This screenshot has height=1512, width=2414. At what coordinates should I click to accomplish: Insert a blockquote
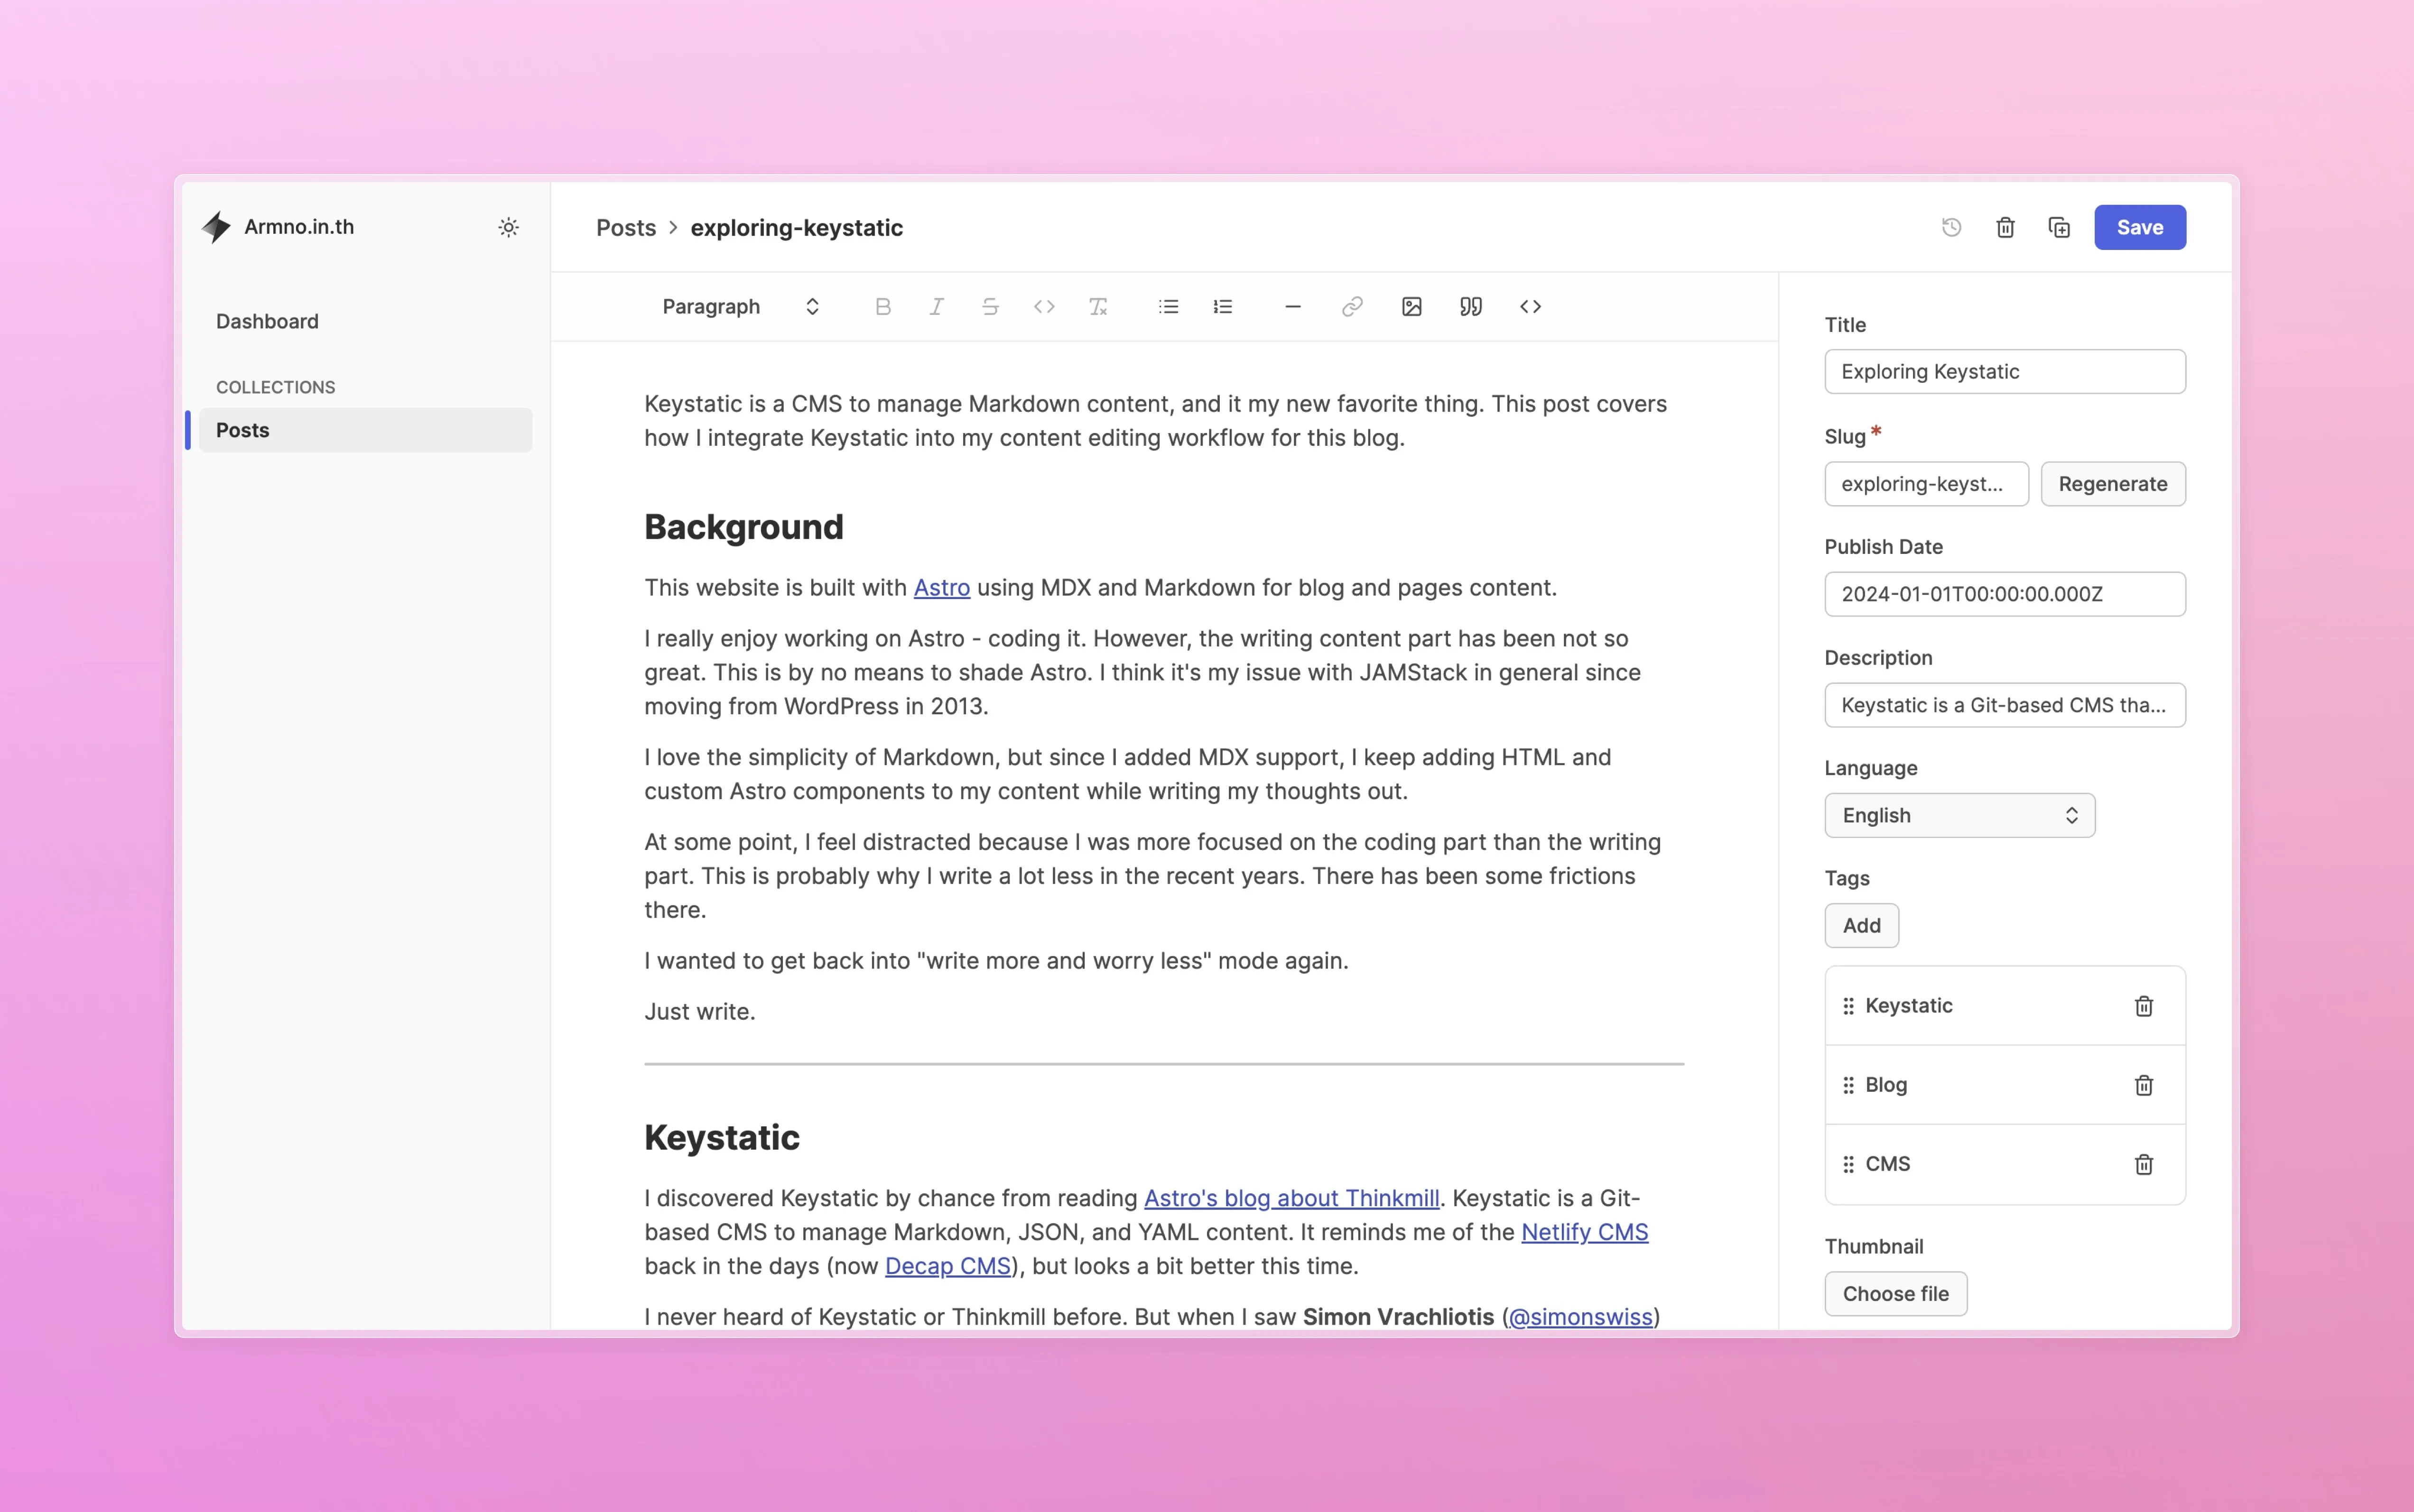tap(1470, 307)
